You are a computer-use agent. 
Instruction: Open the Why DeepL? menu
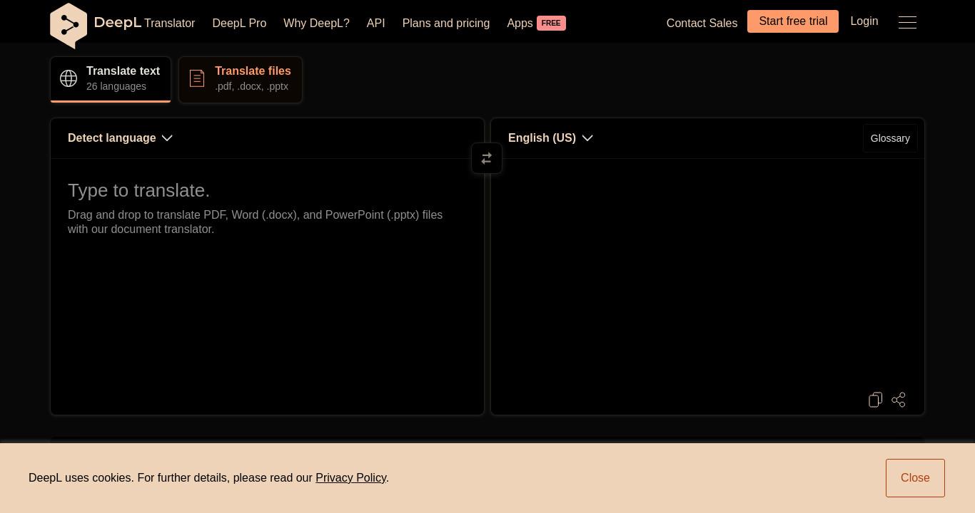tap(316, 24)
